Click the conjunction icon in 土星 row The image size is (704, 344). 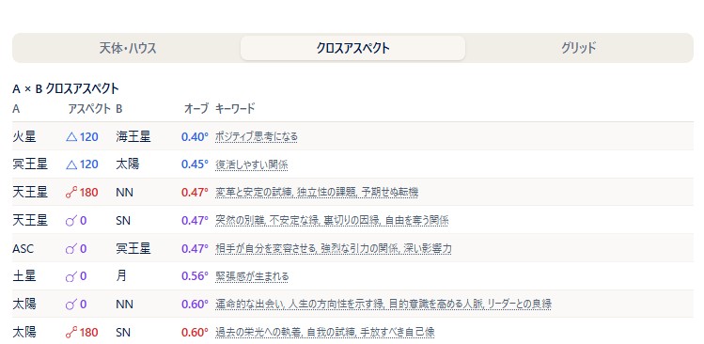(x=71, y=276)
